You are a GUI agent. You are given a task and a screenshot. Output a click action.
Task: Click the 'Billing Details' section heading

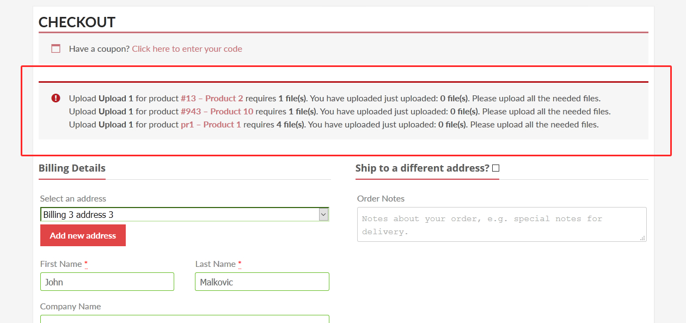click(72, 168)
